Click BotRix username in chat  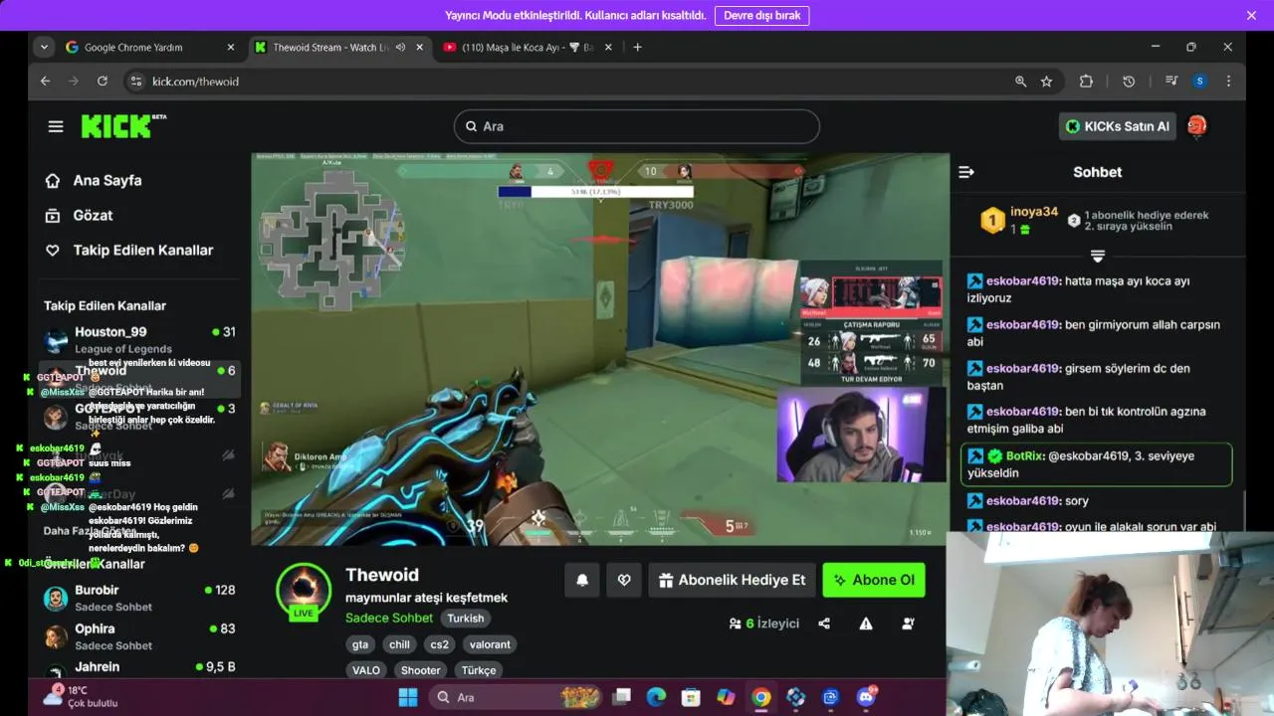click(1025, 455)
